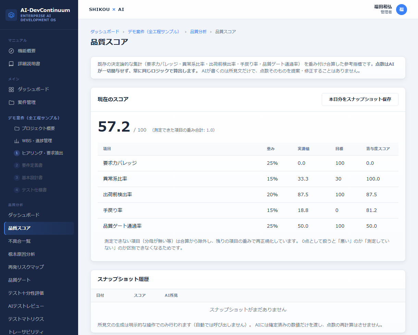Open 不具合一覧 in the sidebar
The width and height of the screenshot is (418, 335).
pos(39,241)
